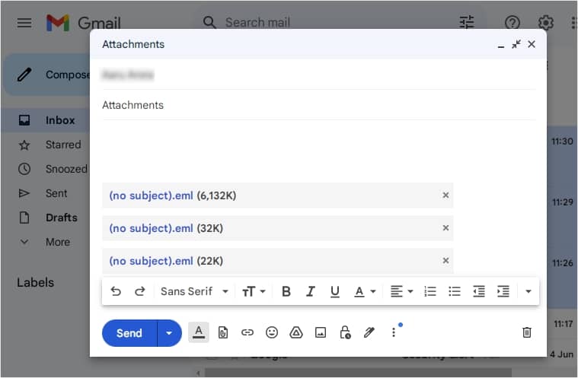Insert files using Google Drive

tap(296, 332)
